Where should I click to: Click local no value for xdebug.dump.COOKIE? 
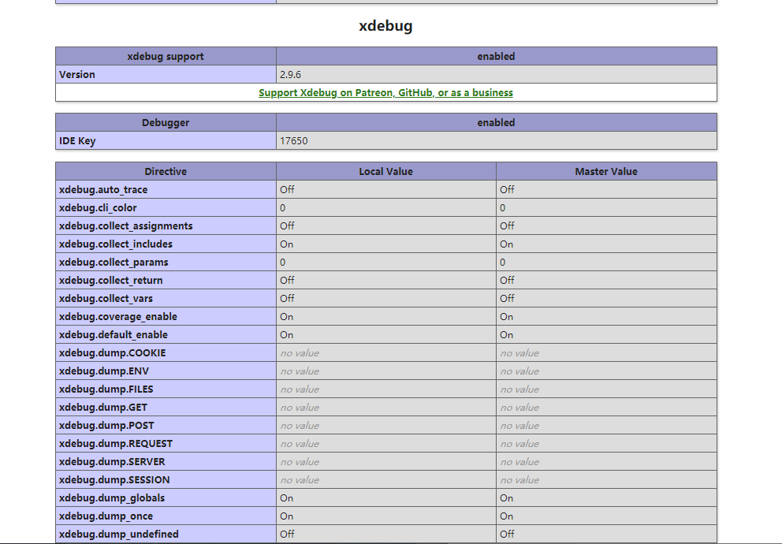tap(300, 353)
